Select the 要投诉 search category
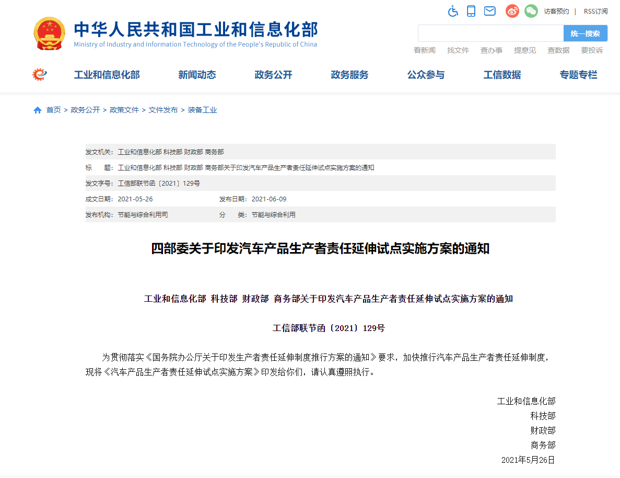 tap(592, 50)
